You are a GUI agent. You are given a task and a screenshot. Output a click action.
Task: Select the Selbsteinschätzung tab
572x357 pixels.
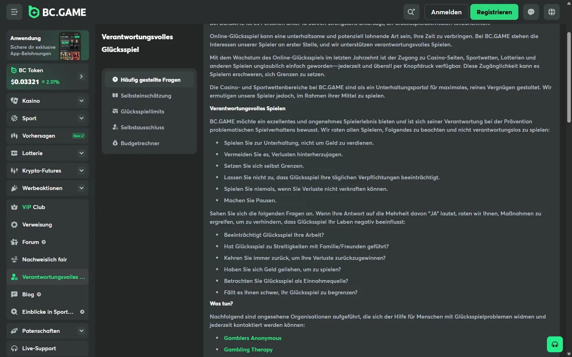[149, 96]
